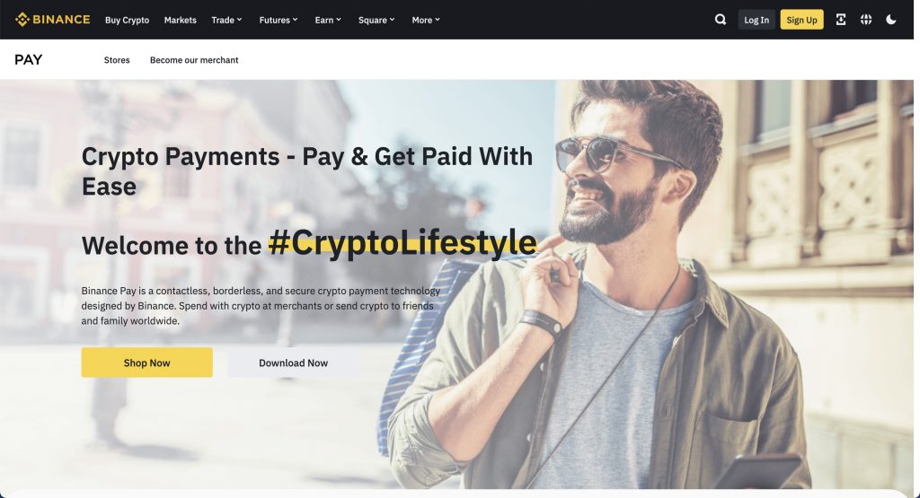Toggle dark mode moon icon
The width and height of the screenshot is (920, 498).
[890, 20]
